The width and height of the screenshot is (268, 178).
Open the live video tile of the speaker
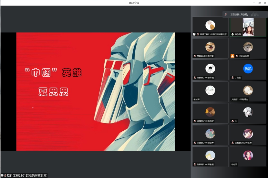(248, 27)
